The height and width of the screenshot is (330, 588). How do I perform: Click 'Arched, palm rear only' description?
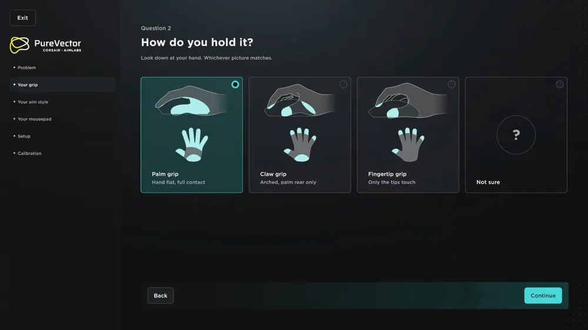click(288, 182)
